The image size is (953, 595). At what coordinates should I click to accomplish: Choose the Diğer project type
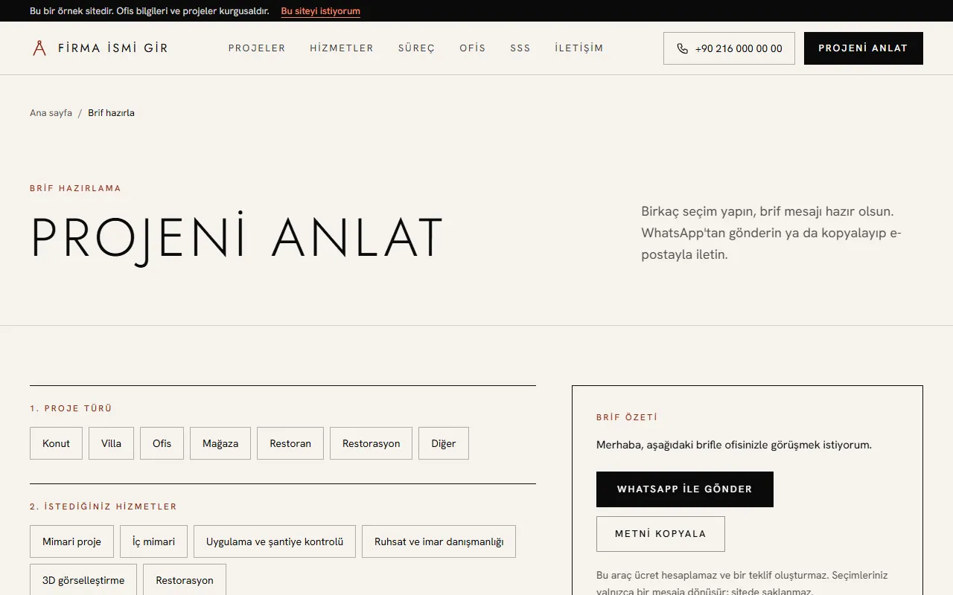tap(444, 443)
